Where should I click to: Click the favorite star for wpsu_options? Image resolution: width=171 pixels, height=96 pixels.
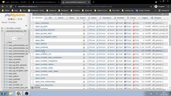click(x=84, y=44)
